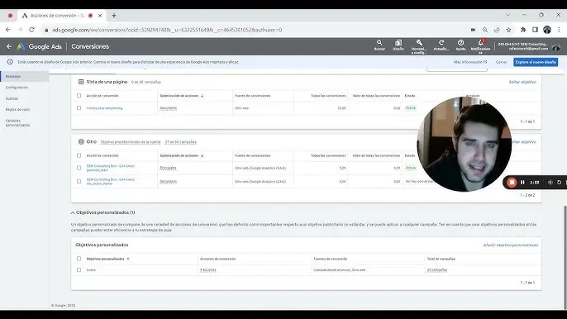Click the presenter webcam bubble
The image size is (567, 319).
click(464, 144)
